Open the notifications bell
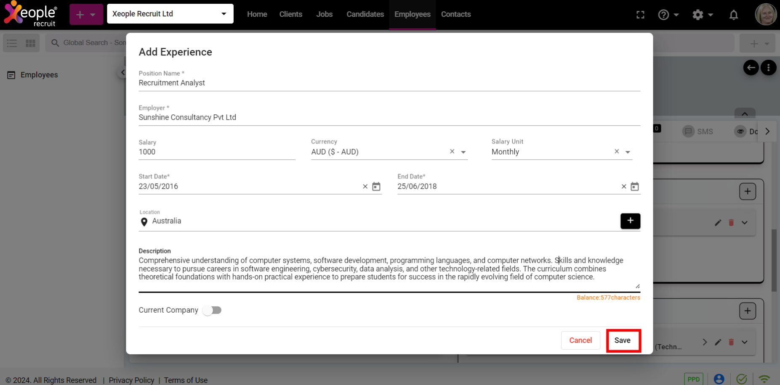Image resolution: width=780 pixels, height=385 pixels. (x=734, y=15)
